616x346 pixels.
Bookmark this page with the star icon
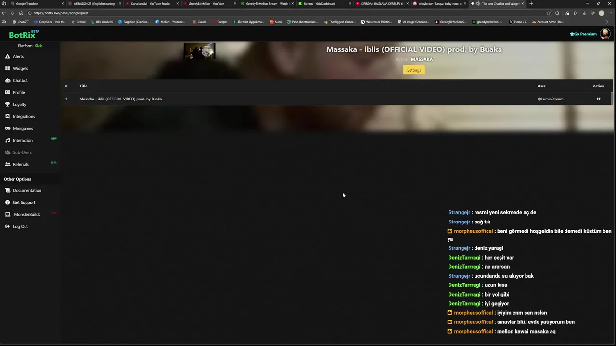[x=548, y=13]
